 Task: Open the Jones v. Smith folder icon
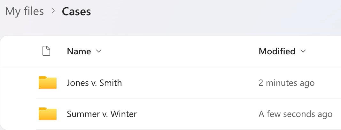tap(47, 83)
